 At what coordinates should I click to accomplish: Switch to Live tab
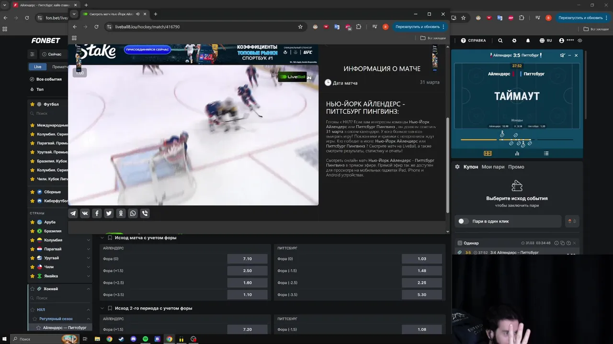point(37,67)
